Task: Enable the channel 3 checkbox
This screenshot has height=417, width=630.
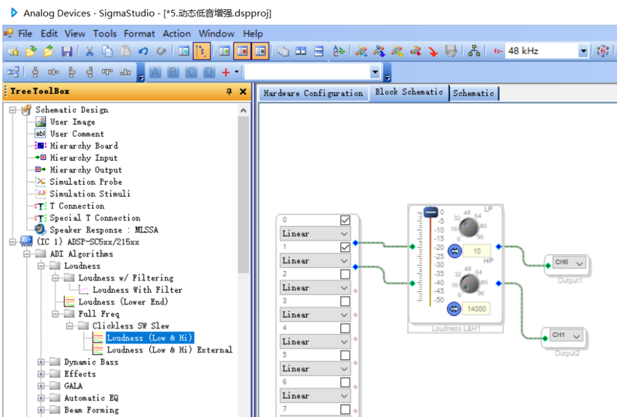Action: (x=345, y=301)
